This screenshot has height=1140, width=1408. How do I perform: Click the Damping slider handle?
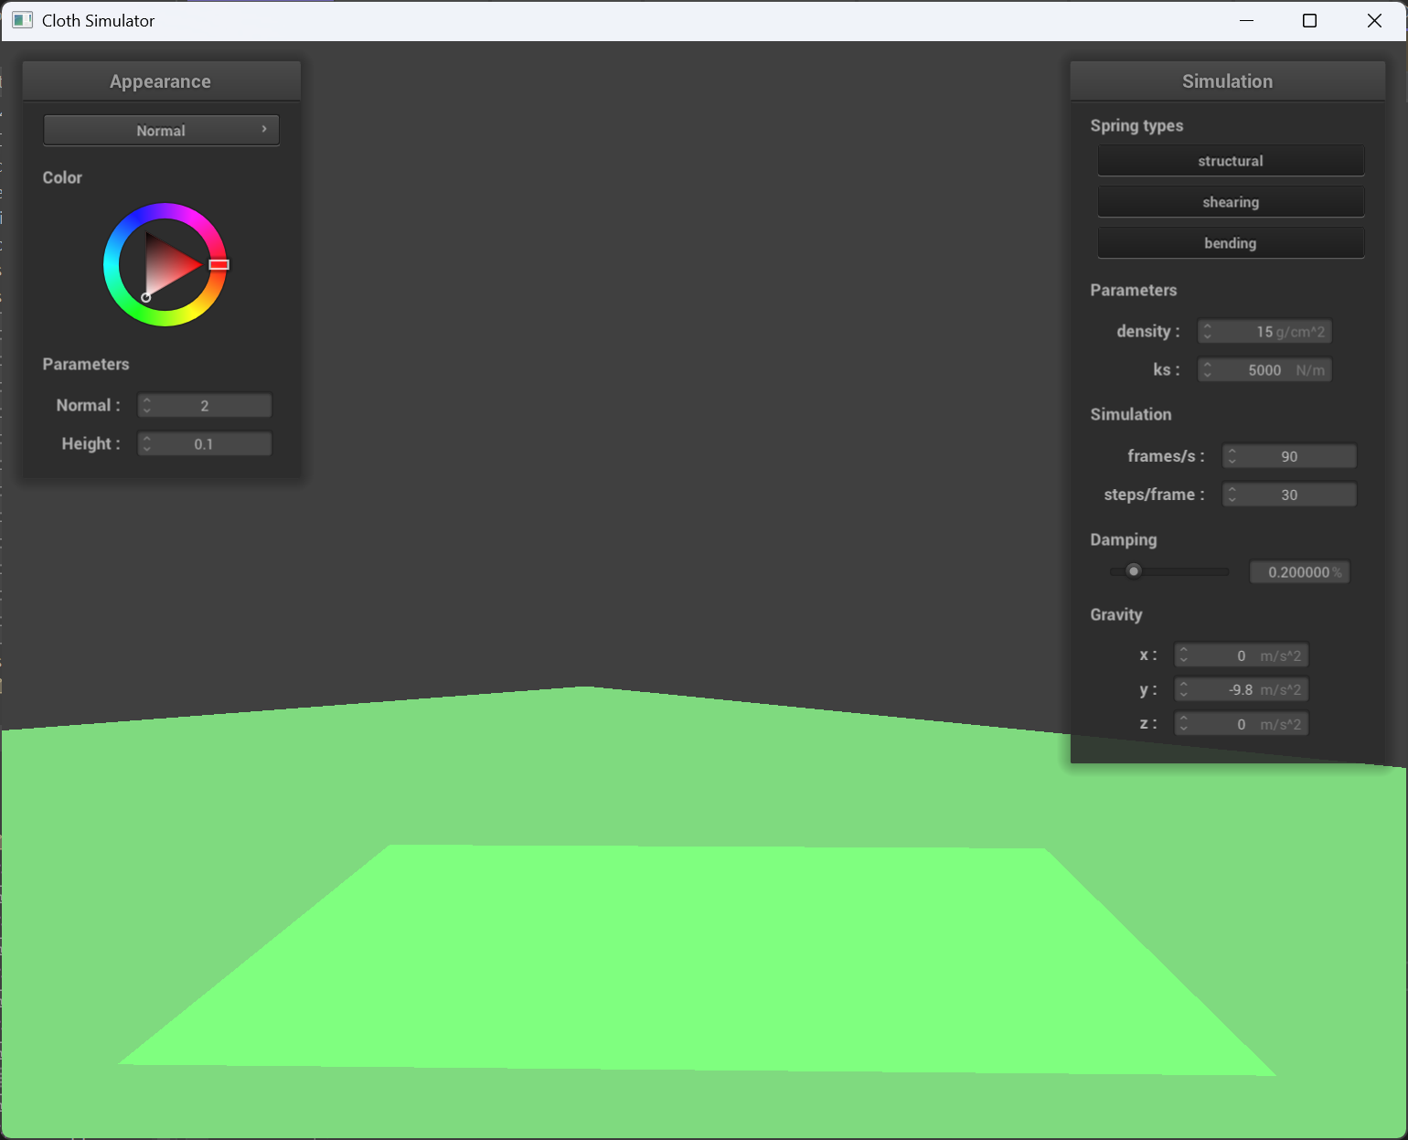[1134, 571]
